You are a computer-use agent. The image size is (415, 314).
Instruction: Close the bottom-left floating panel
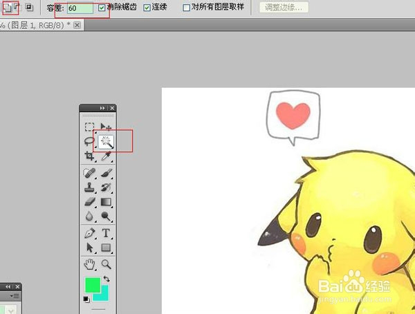click(x=17, y=287)
